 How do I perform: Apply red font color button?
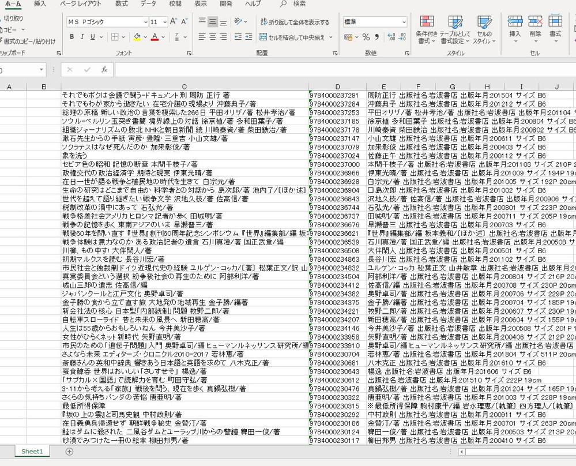[x=155, y=37]
